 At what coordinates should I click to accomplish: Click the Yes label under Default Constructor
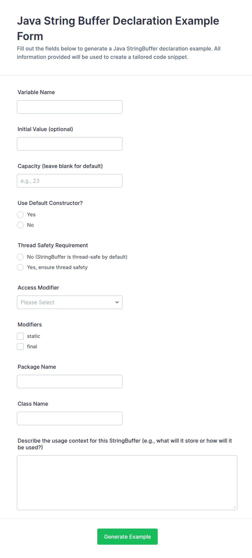(31, 215)
